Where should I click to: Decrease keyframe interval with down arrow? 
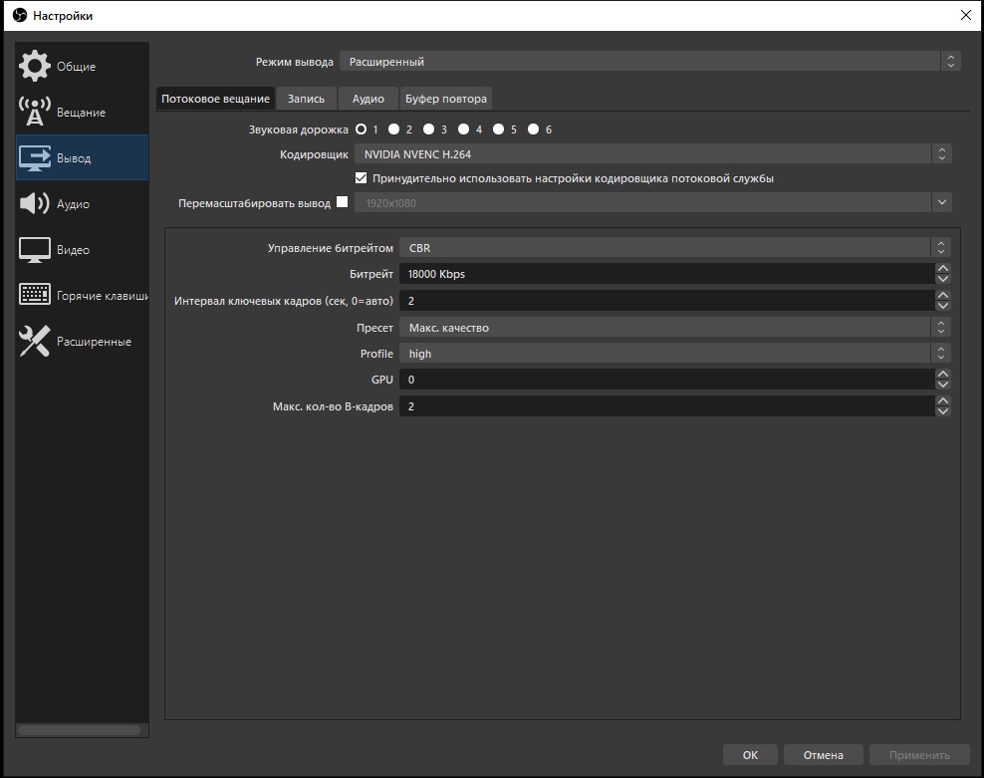(x=942, y=306)
